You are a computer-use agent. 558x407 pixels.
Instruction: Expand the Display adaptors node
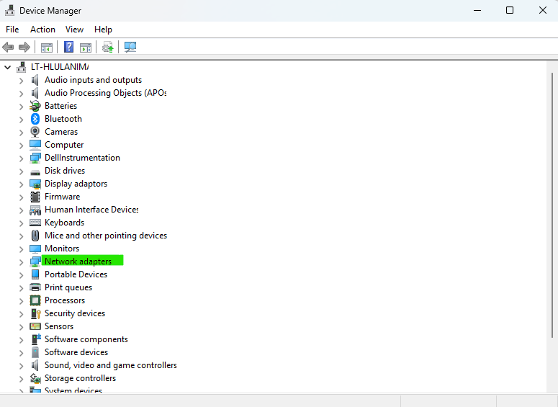coord(22,184)
